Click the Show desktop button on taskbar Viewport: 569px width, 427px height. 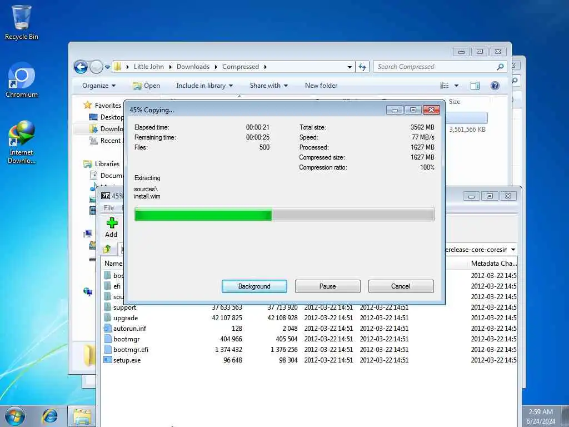coord(565,416)
